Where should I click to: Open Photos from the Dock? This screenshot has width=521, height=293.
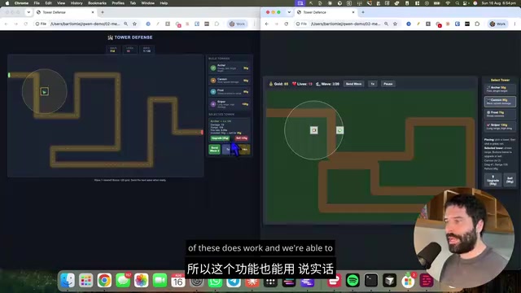(x=141, y=281)
